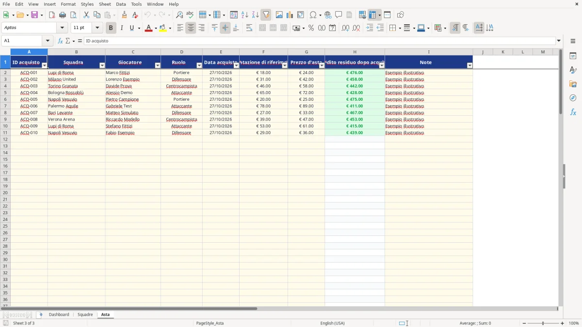Click the Print icon
Image resolution: width=582 pixels, height=327 pixels.
pos(63,15)
